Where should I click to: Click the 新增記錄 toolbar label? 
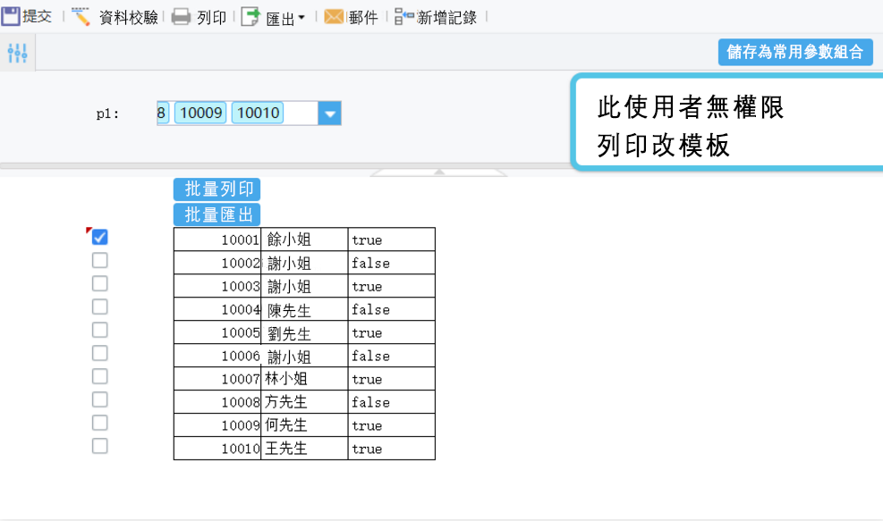(x=447, y=18)
